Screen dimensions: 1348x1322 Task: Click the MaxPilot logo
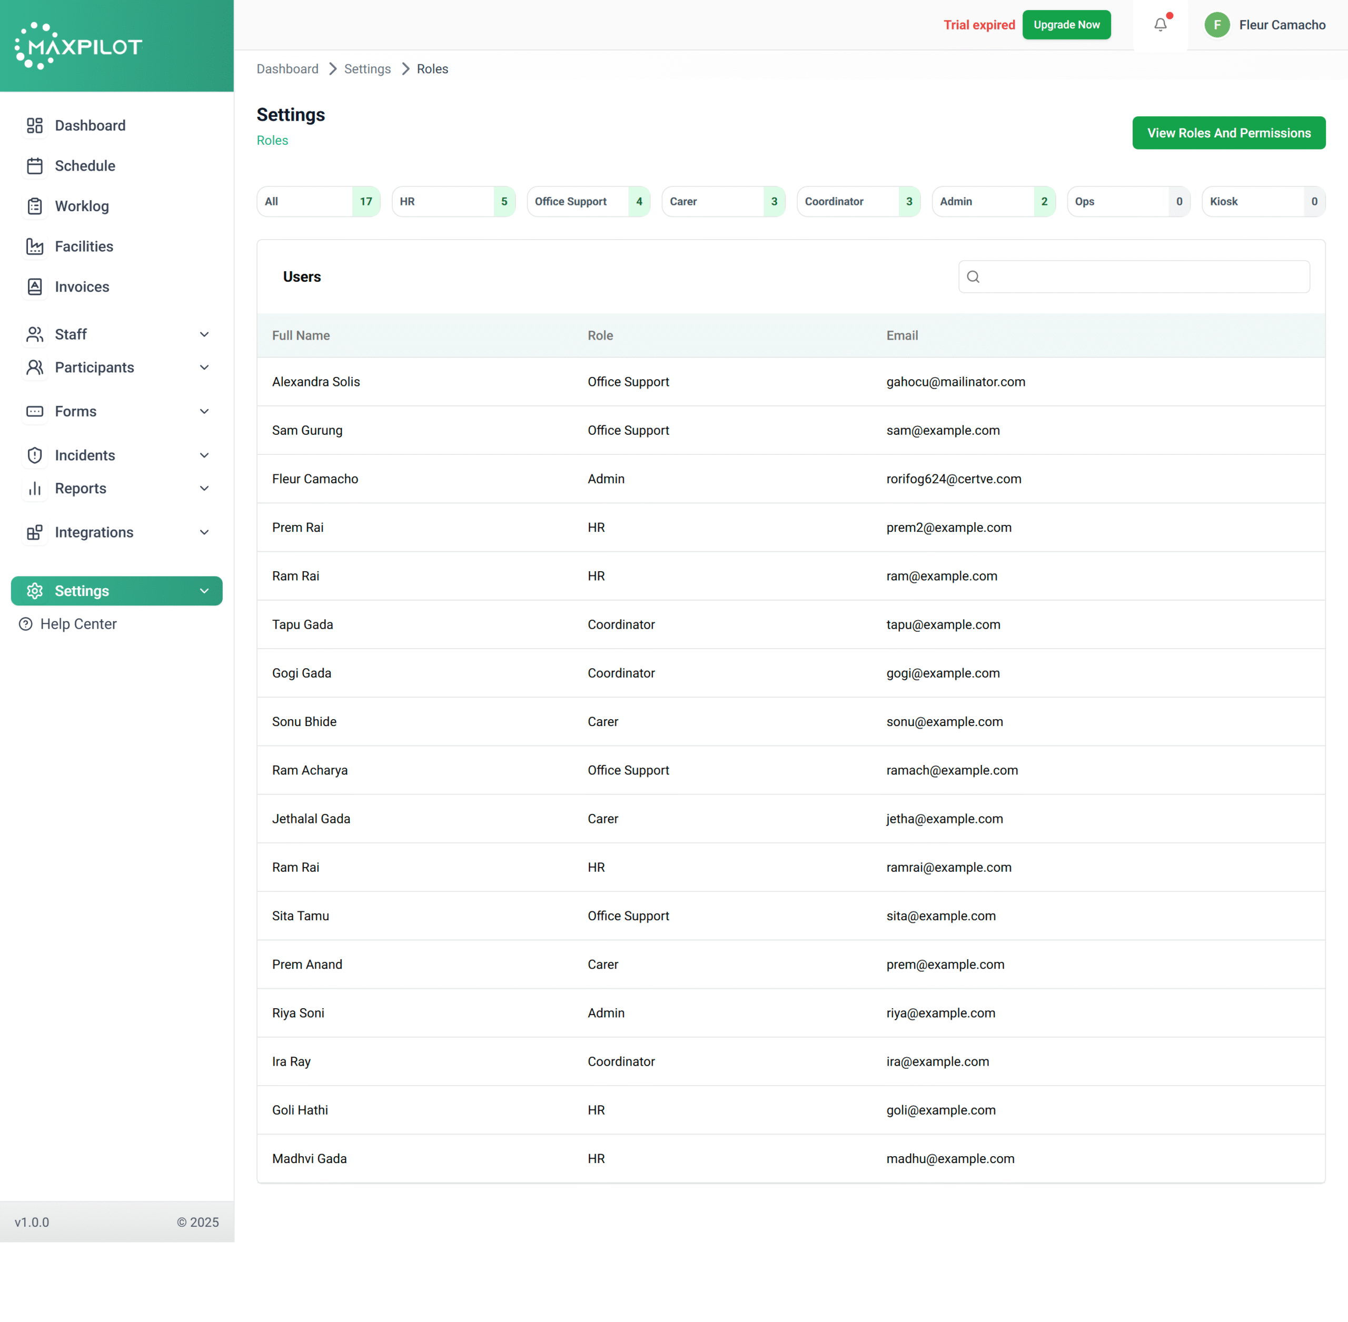click(78, 46)
